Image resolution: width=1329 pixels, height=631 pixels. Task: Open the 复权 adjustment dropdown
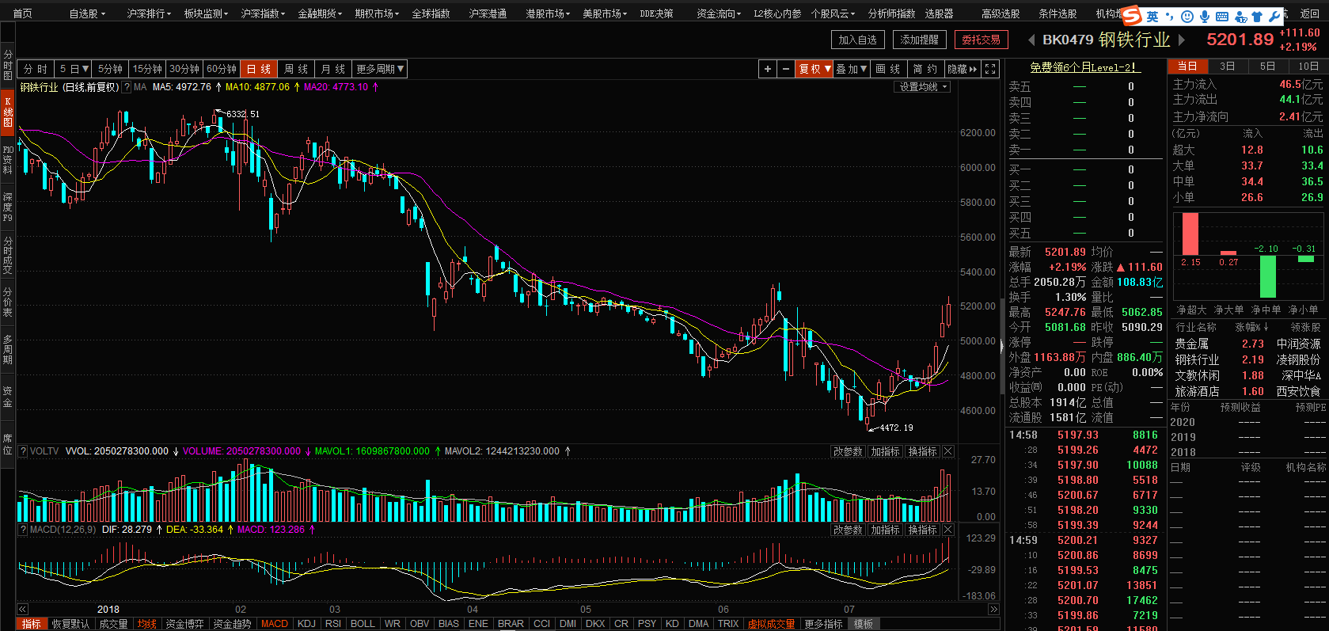click(x=814, y=69)
